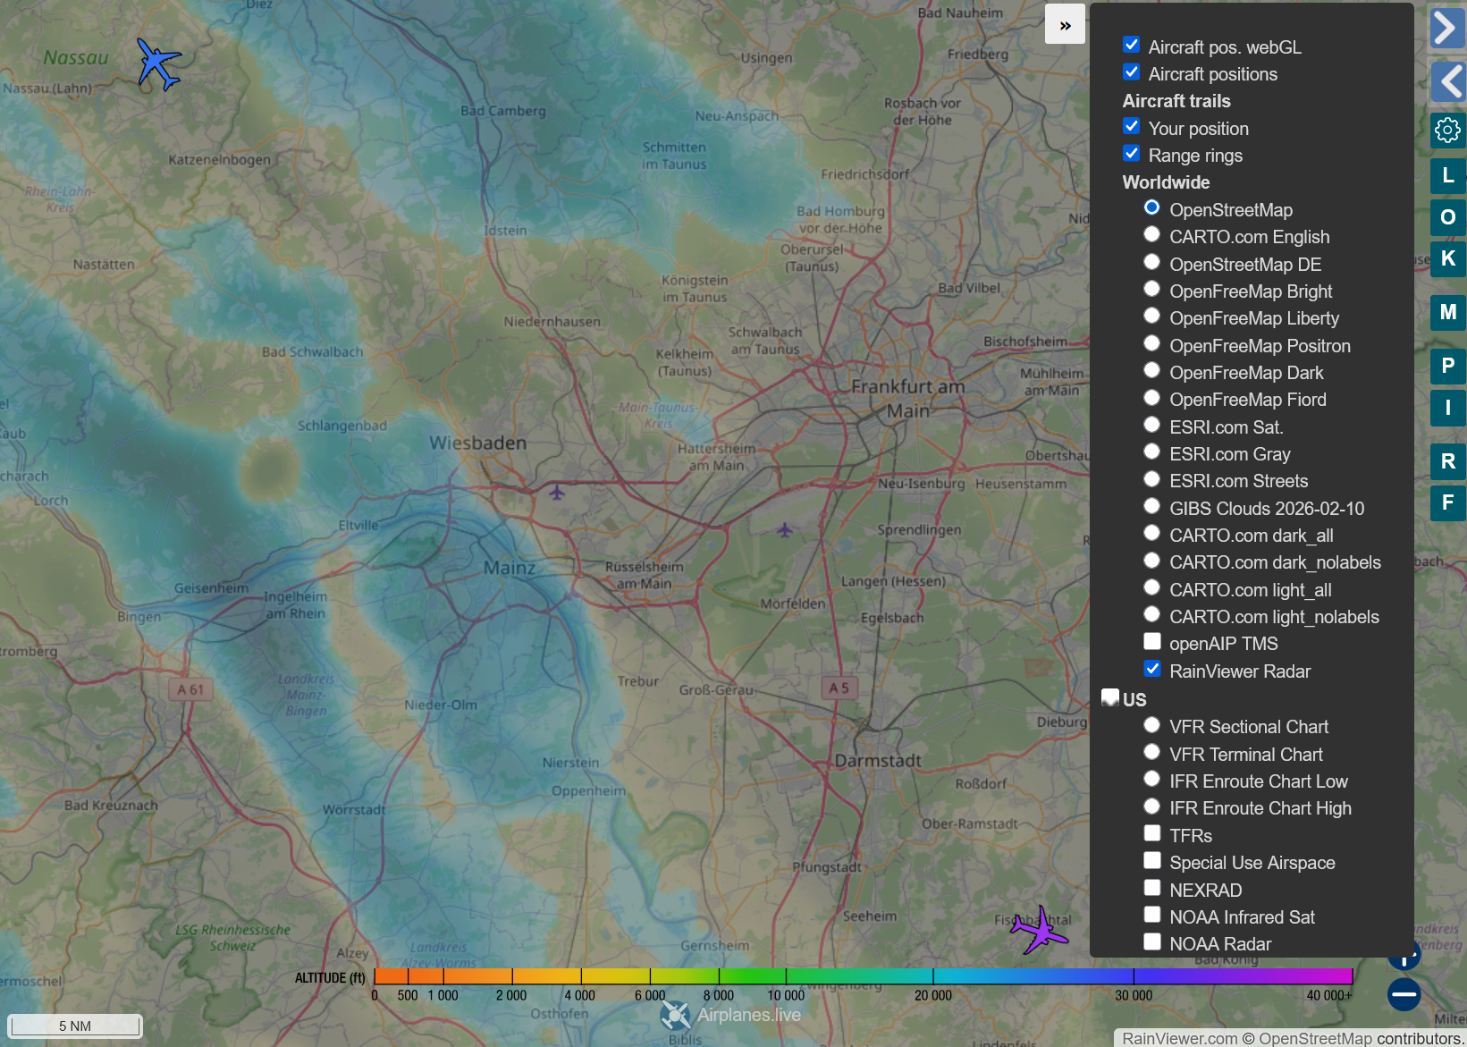Zoom out with the minus button
The width and height of the screenshot is (1467, 1047).
(1404, 994)
